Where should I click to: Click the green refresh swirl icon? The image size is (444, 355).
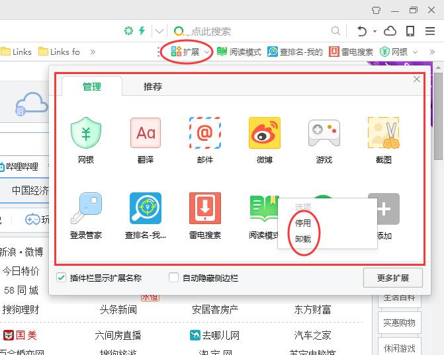[128, 30]
